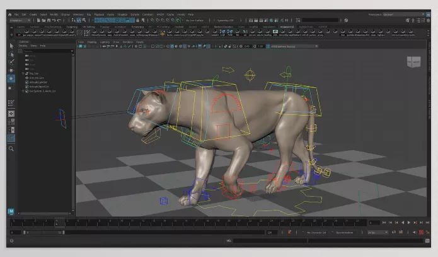438x257 pixels.
Task: Toggle playback loop mode
Action: 394,232
